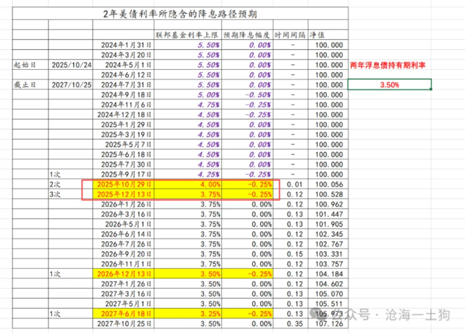Click the net value 101.905
470x335 pixels.
coord(328,224)
